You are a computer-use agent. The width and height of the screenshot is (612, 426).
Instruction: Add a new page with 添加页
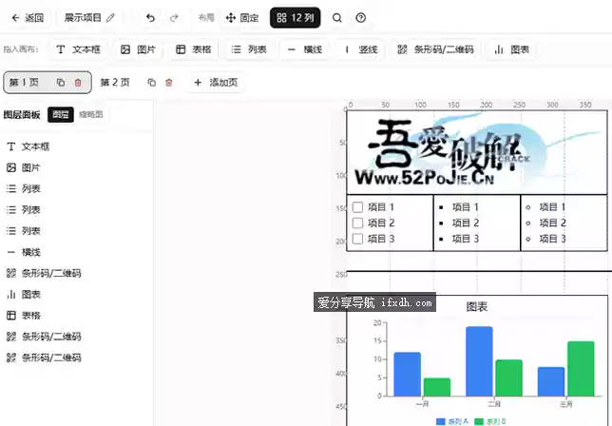point(216,83)
